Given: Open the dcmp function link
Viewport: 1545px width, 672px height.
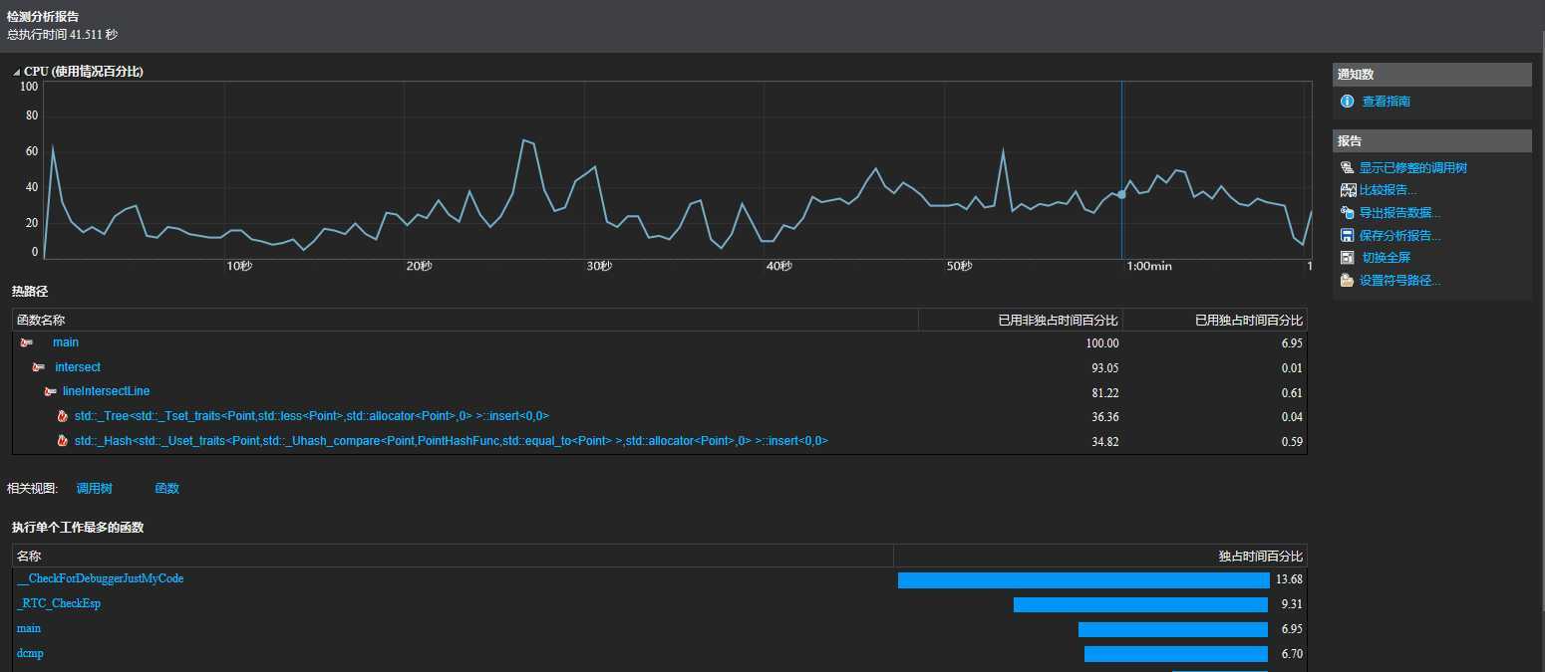Looking at the screenshot, I should point(30,654).
